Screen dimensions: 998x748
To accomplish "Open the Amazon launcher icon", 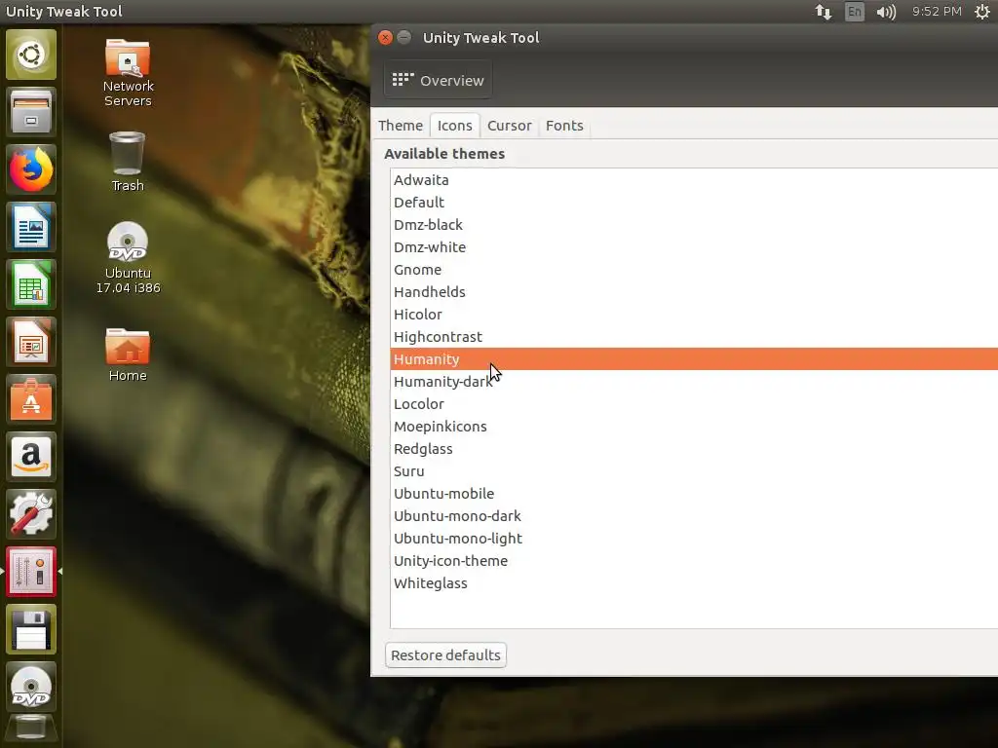I will [30, 457].
